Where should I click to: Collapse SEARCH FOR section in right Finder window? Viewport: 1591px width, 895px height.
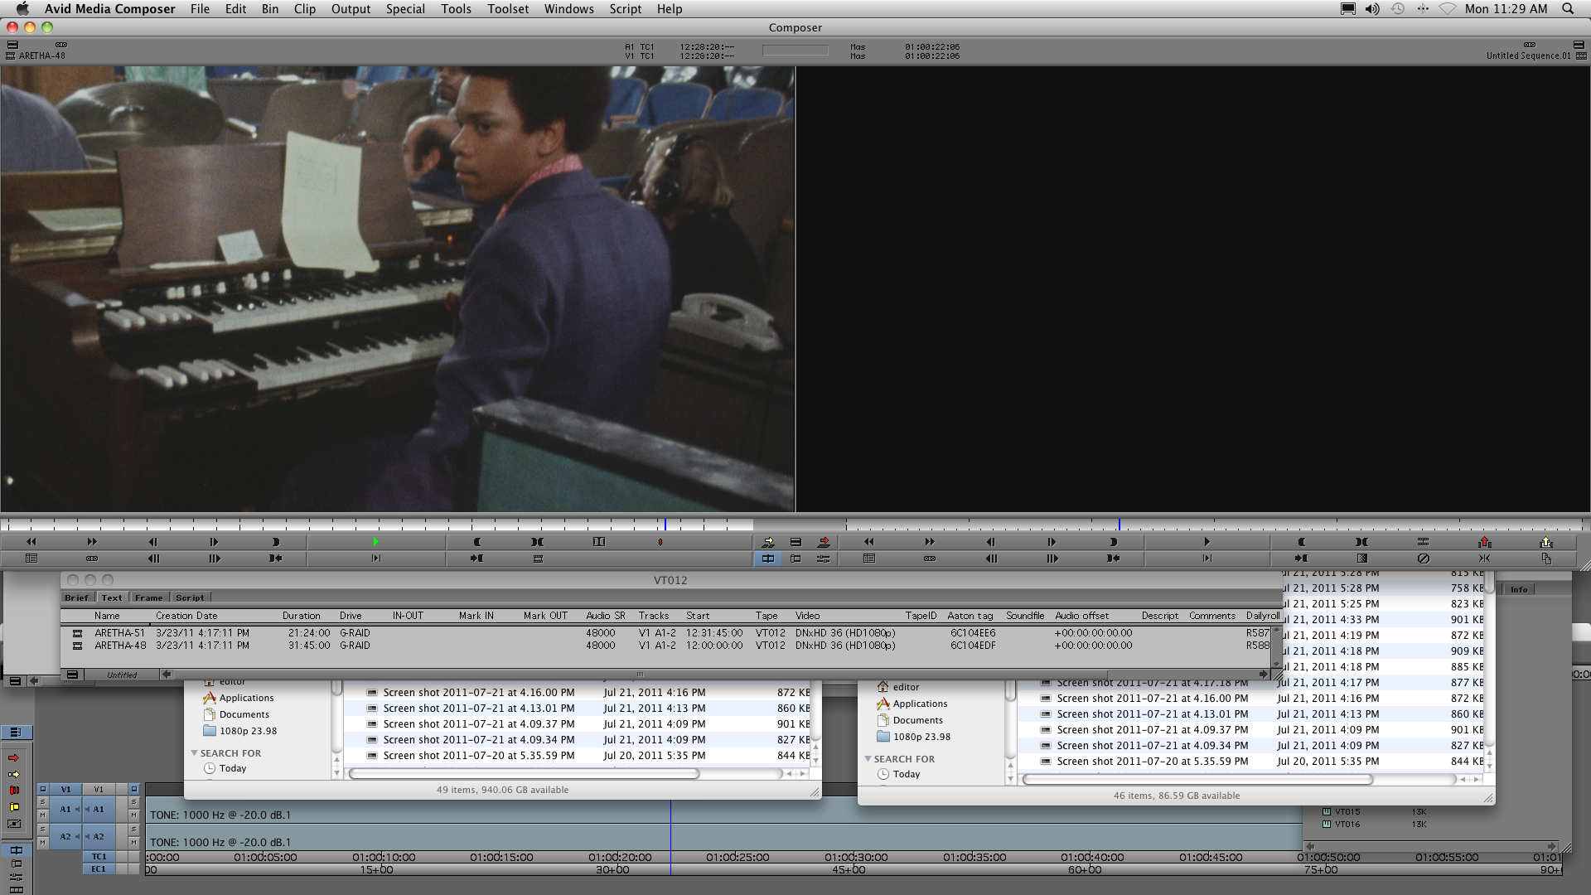(868, 759)
